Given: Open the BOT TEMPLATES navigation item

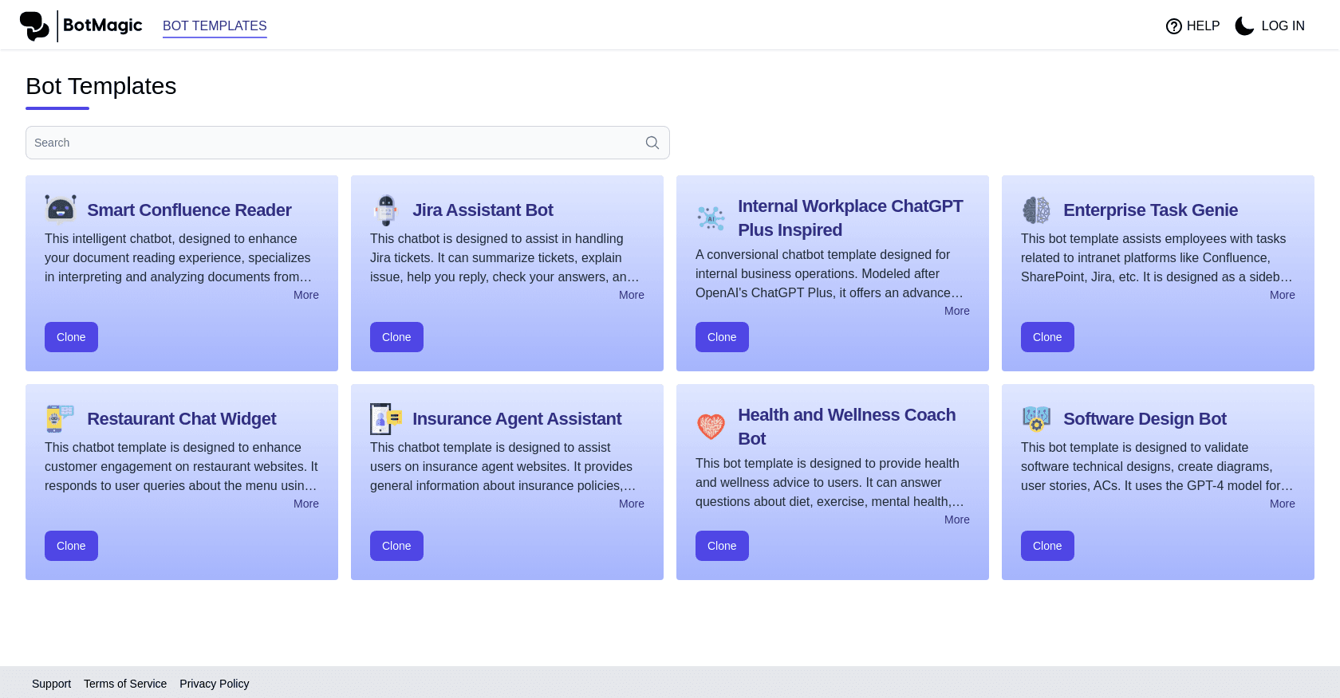Looking at the screenshot, I should pos(215,25).
